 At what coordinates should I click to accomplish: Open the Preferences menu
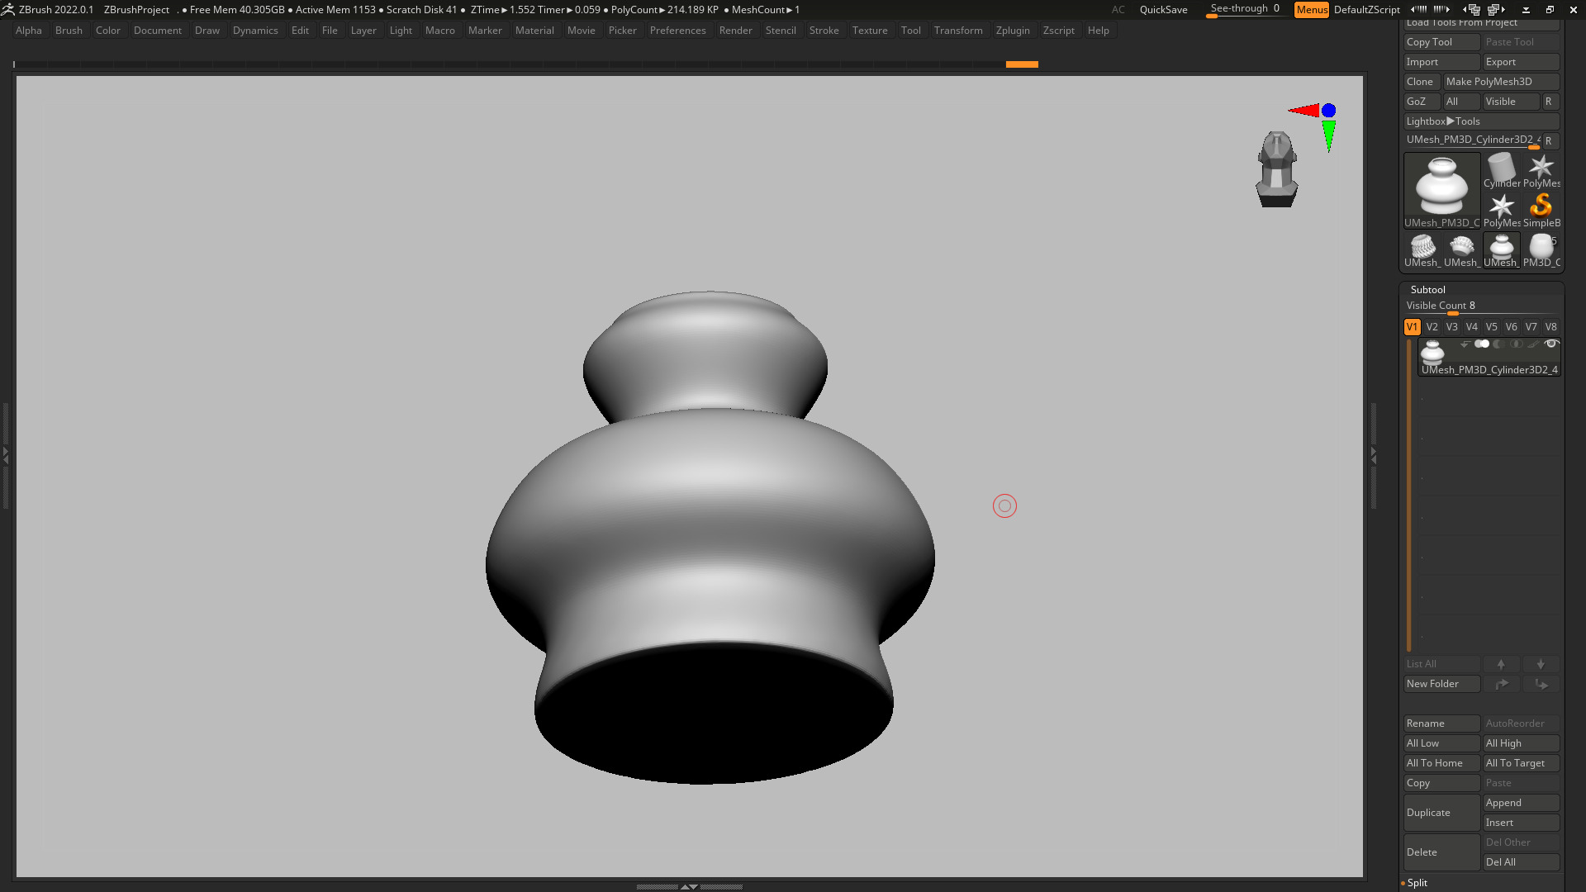click(x=677, y=31)
